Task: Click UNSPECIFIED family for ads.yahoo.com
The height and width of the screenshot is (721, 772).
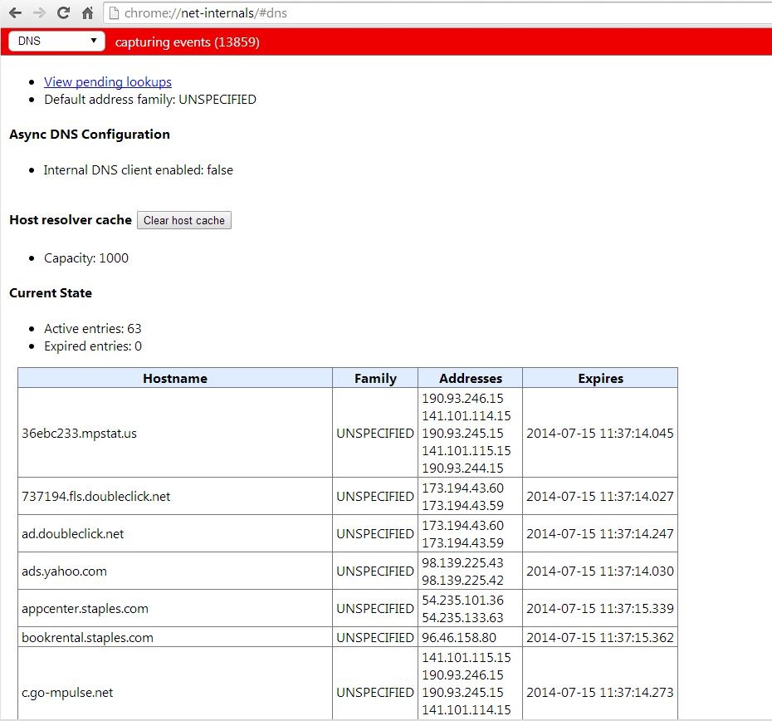Action: 375,571
